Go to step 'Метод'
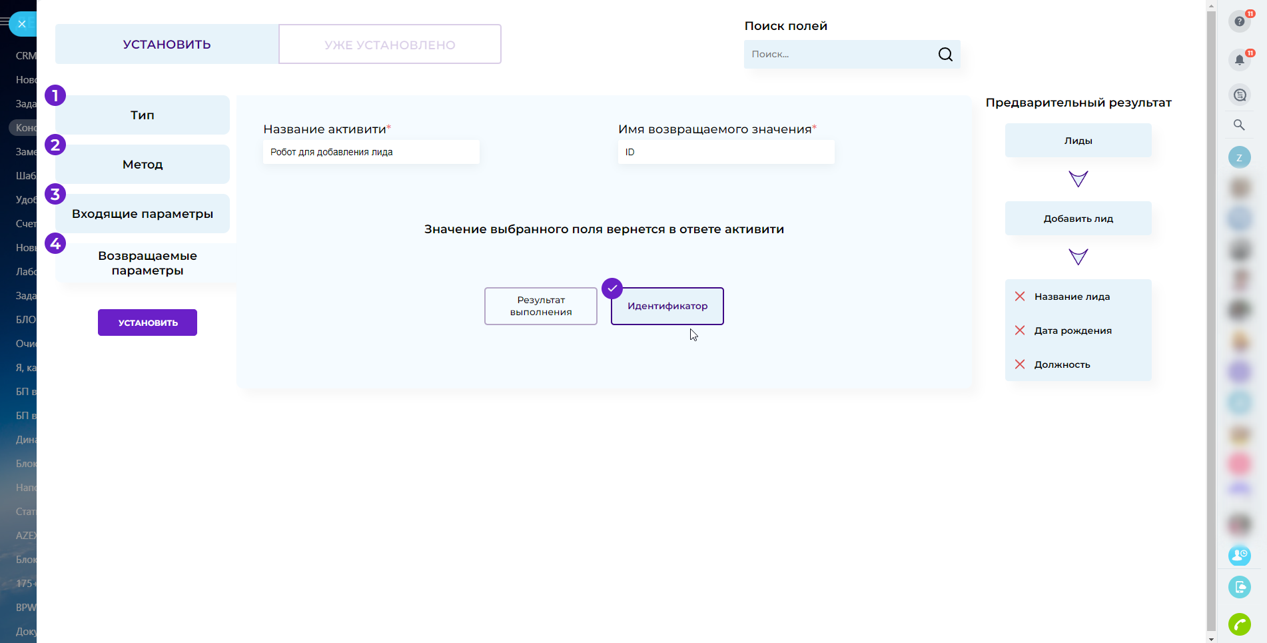Screen dimensions: 1267x643 tap(143, 164)
